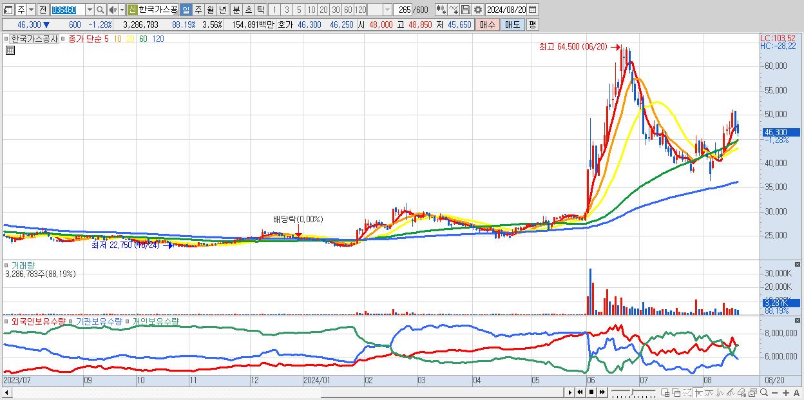Viewport: 804px width, 400px height.
Task: Click the 매도 sell button
Action: [512, 24]
